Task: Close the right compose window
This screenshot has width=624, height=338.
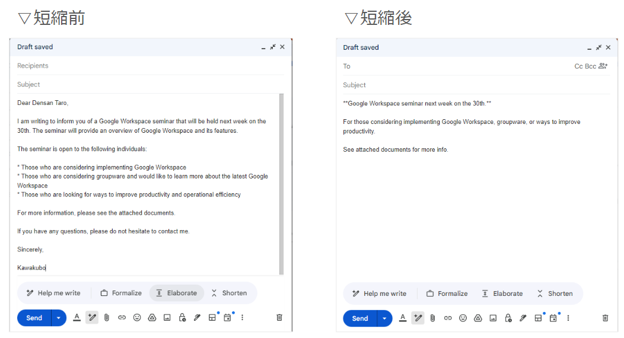Action: [608, 47]
